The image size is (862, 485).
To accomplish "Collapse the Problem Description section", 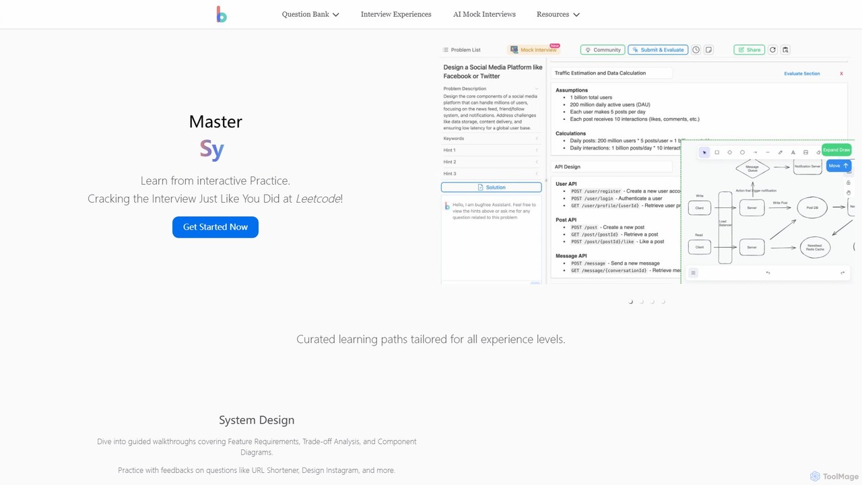I will click(491, 89).
